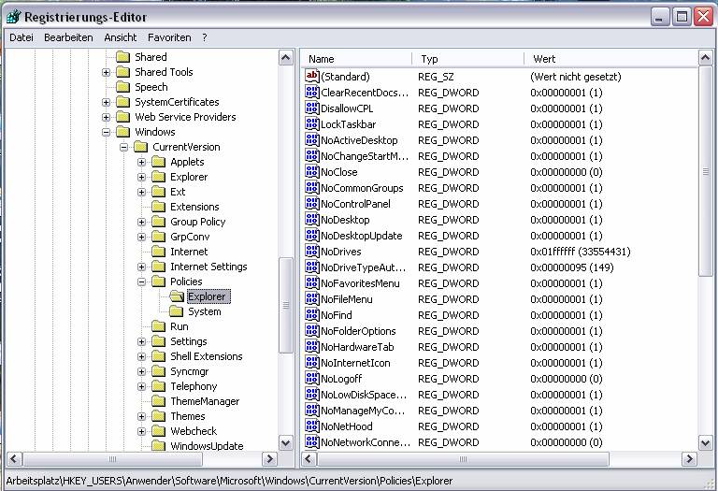Expand the SystemCertificates key
This screenshot has height=491, width=718.
click(x=107, y=102)
